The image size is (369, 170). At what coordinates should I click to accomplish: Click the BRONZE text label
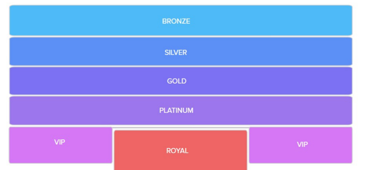[x=176, y=21]
